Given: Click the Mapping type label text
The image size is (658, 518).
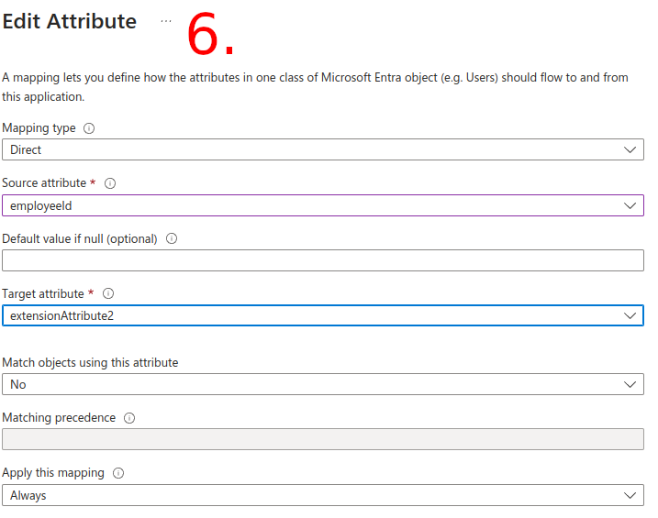Looking at the screenshot, I should pos(39,128).
